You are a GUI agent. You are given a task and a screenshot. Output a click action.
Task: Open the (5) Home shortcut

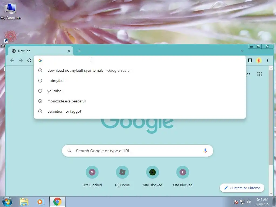pyautogui.click(x=122, y=176)
